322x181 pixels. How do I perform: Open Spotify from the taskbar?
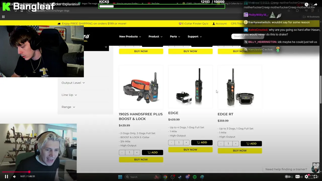point(195,177)
